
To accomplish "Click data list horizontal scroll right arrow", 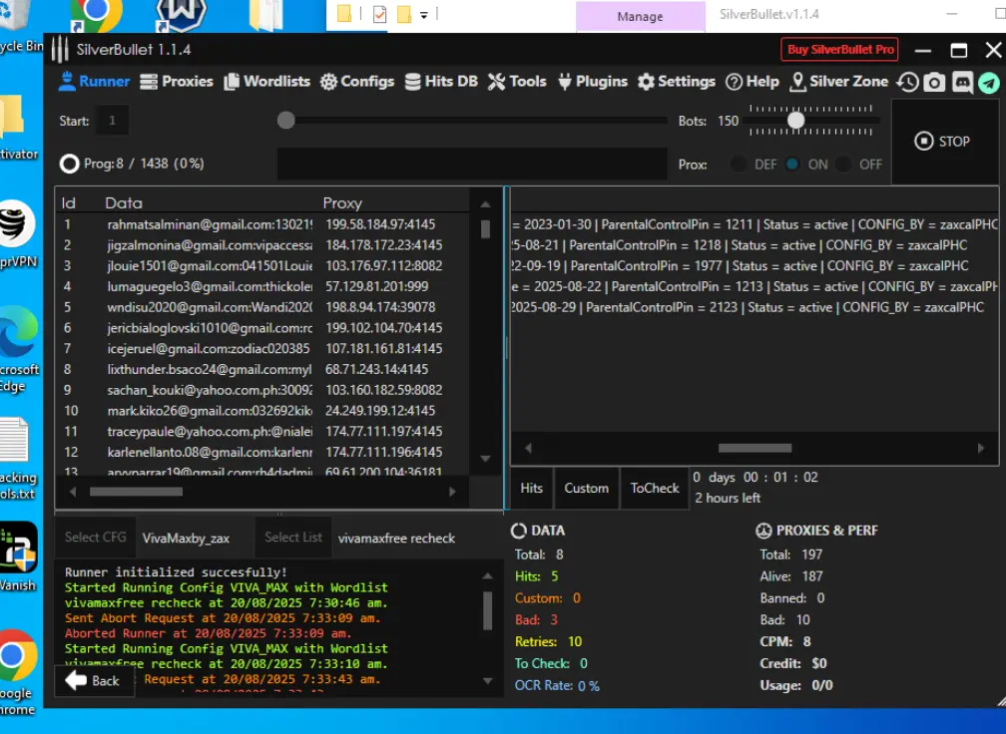I will [x=452, y=492].
